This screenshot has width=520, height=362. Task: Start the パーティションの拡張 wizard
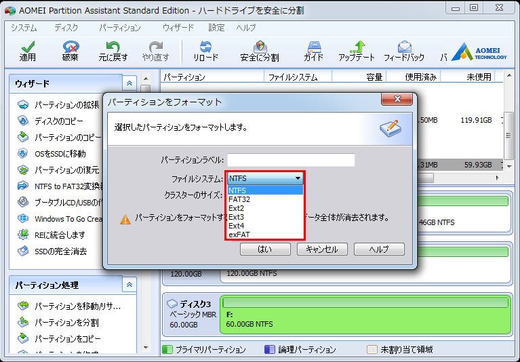(59, 105)
